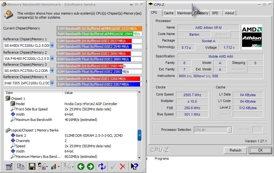Screen dimensions: 274x173
Task: Open the Processor Selection CPU #1 dropdown
Action: click(x=229, y=130)
